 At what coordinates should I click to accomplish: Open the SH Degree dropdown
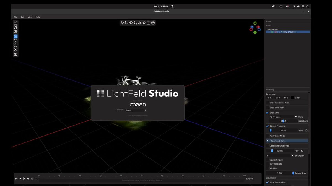pyautogui.click(x=280, y=156)
